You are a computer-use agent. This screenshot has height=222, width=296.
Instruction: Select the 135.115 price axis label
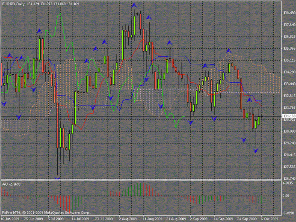tap(289, 60)
